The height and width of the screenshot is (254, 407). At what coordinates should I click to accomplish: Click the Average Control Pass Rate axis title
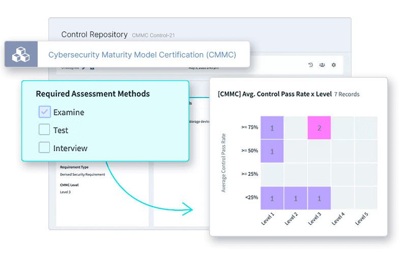(223, 163)
